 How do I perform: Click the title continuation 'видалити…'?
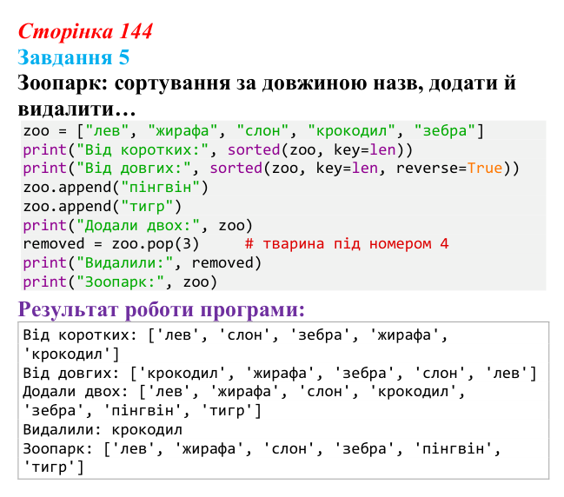77,109
